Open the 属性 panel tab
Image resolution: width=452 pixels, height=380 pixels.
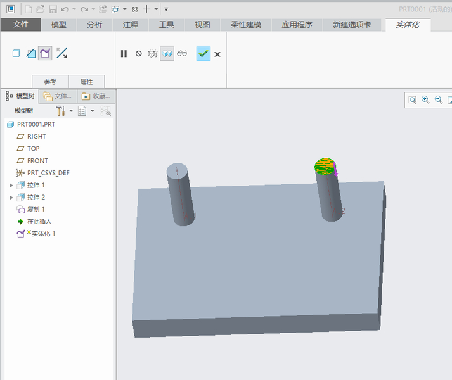coord(86,82)
